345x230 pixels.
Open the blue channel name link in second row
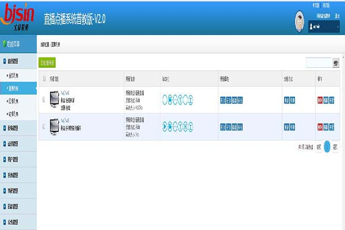[x=65, y=120]
